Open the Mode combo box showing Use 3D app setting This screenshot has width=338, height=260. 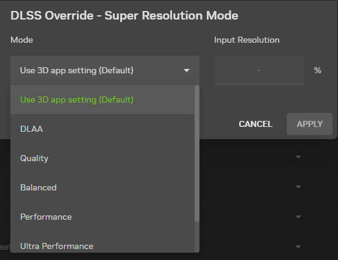pyautogui.click(x=105, y=70)
